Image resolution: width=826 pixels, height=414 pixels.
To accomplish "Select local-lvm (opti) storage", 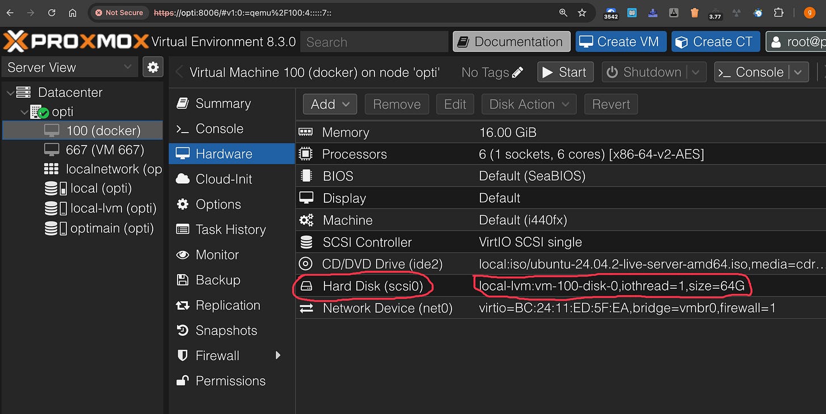I will point(82,208).
